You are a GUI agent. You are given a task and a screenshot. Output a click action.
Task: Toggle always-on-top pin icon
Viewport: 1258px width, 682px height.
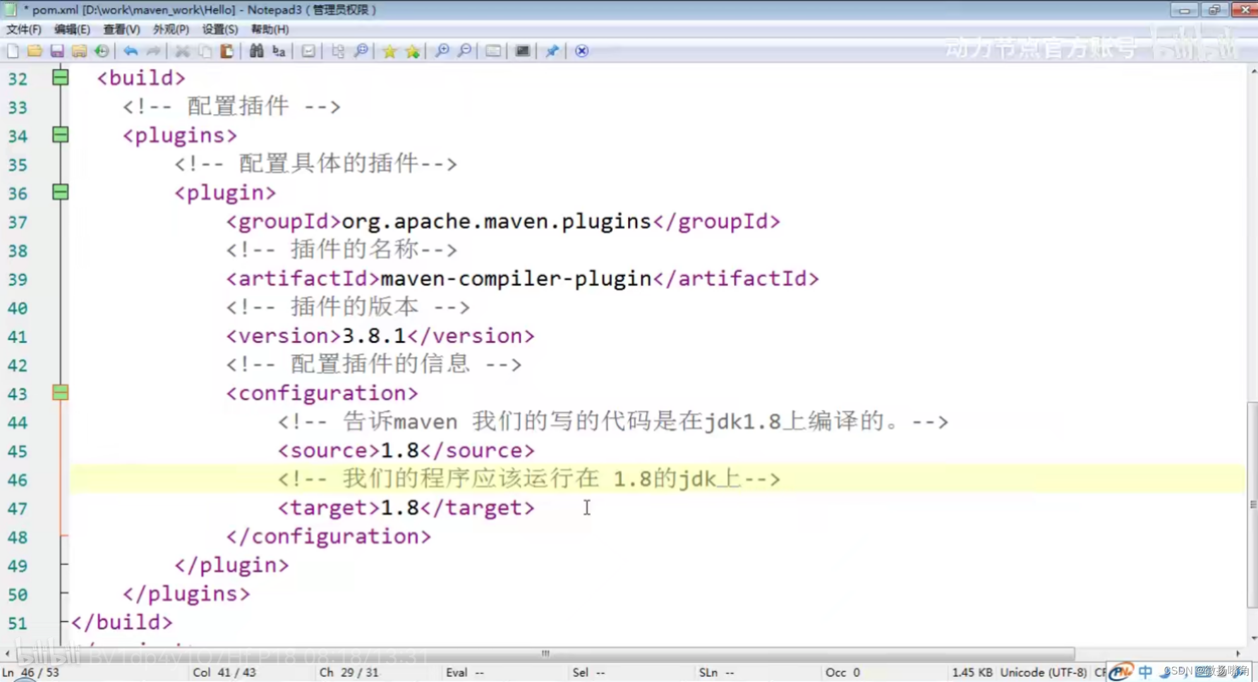[552, 51]
